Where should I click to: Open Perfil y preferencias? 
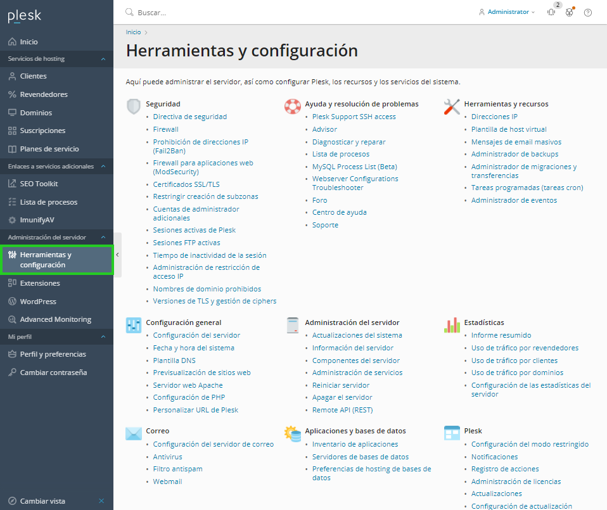tap(53, 354)
